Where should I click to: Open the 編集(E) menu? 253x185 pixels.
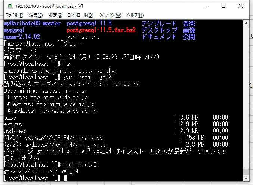coord(36,15)
